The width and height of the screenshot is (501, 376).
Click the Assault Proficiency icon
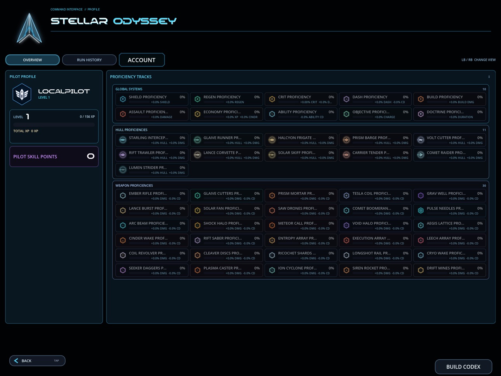click(x=123, y=114)
